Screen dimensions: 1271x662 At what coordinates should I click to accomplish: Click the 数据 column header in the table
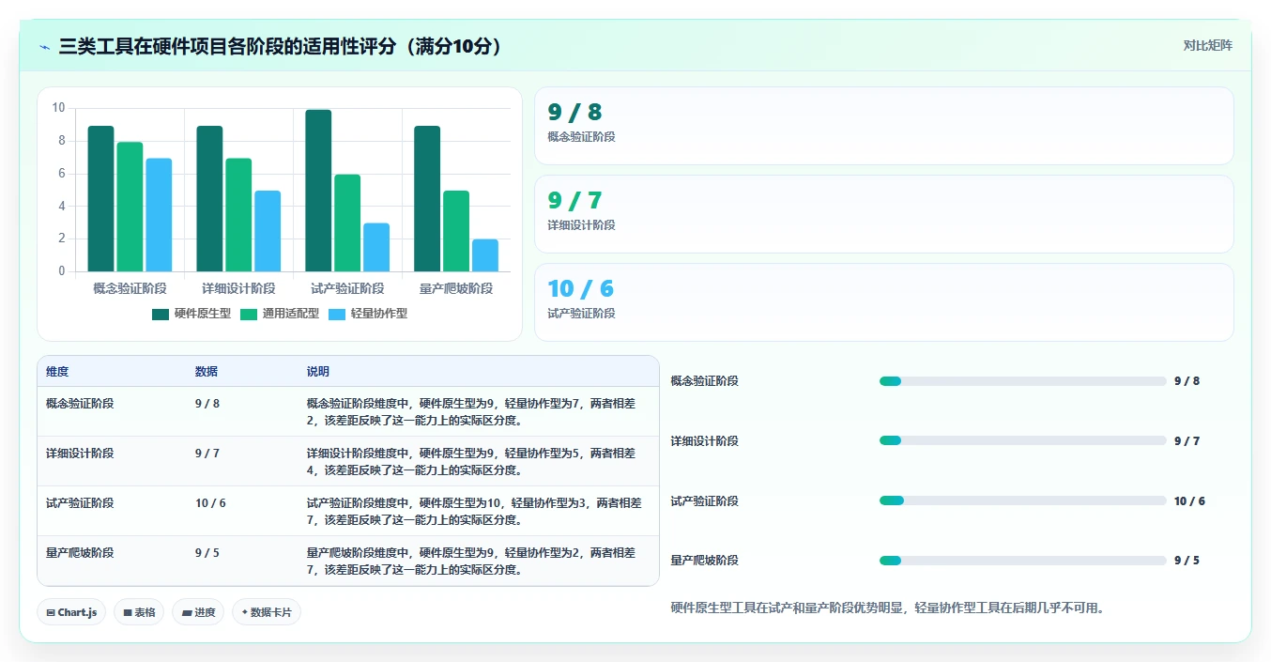tap(207, 372)
